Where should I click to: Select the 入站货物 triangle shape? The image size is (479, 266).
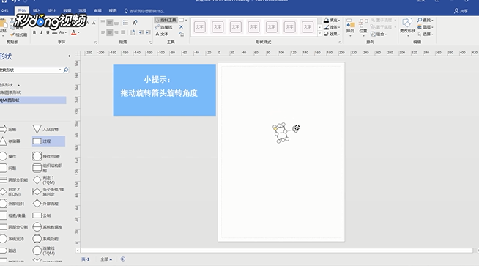click(x=45, y=129)
